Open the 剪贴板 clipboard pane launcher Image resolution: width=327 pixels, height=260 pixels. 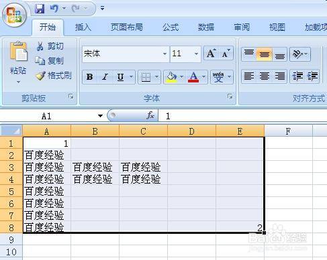click(x=71, y=96)
